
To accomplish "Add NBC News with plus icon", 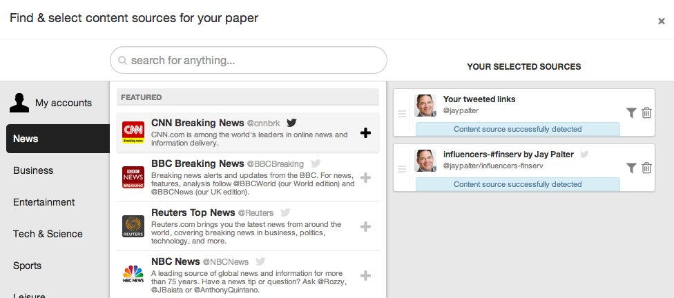I will click(365, 276).
